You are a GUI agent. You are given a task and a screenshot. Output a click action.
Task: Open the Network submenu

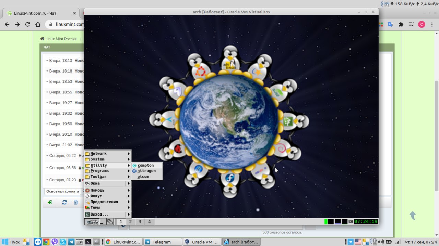coord(108,154)
